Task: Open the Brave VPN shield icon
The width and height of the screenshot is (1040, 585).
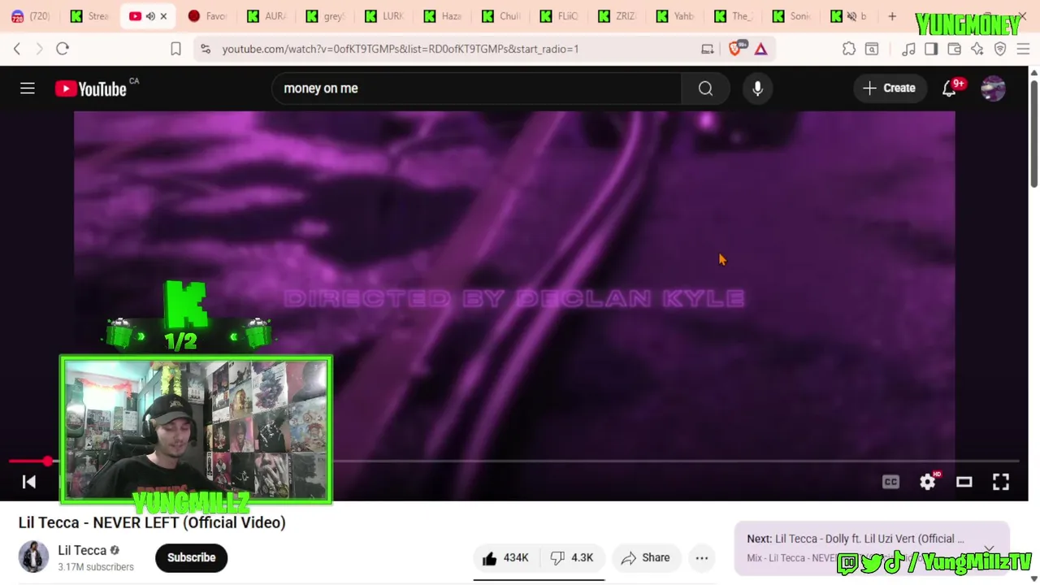Action: (1000, 49)
